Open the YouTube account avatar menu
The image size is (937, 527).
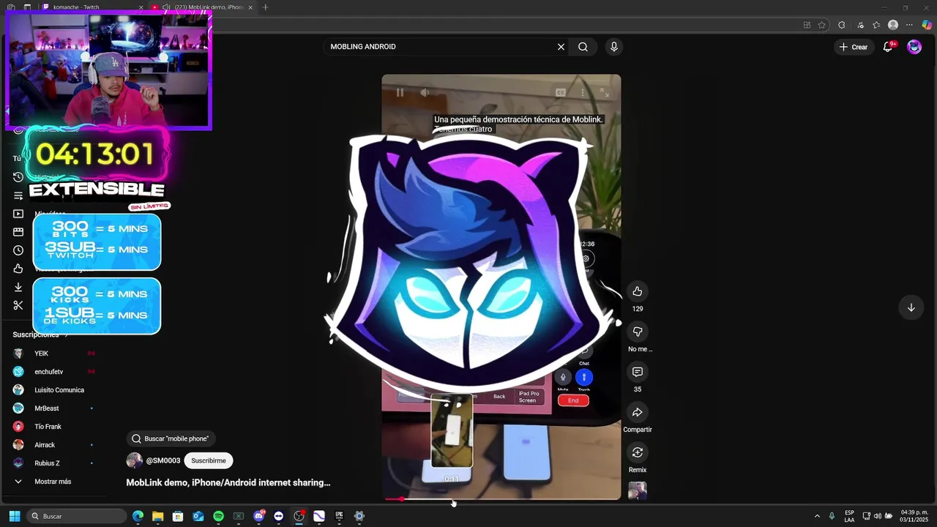[x=914, y=47]
